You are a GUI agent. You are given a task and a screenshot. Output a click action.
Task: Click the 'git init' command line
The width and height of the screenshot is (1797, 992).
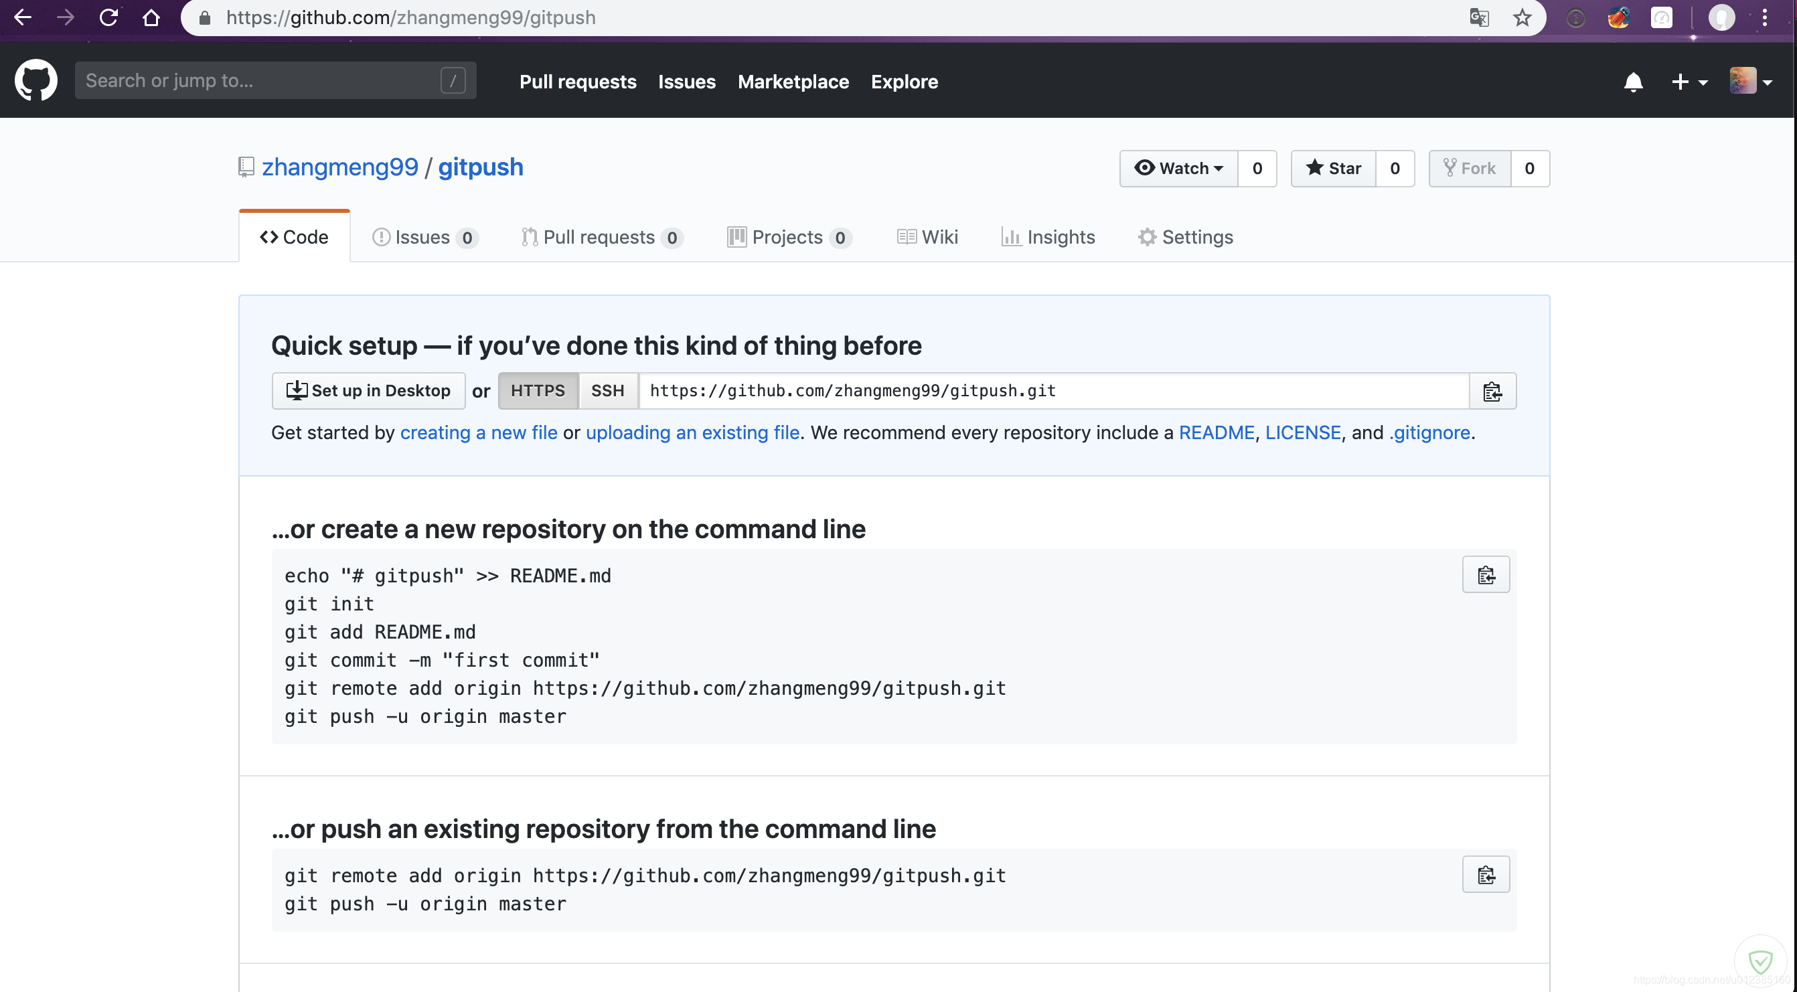coord(329,603)
